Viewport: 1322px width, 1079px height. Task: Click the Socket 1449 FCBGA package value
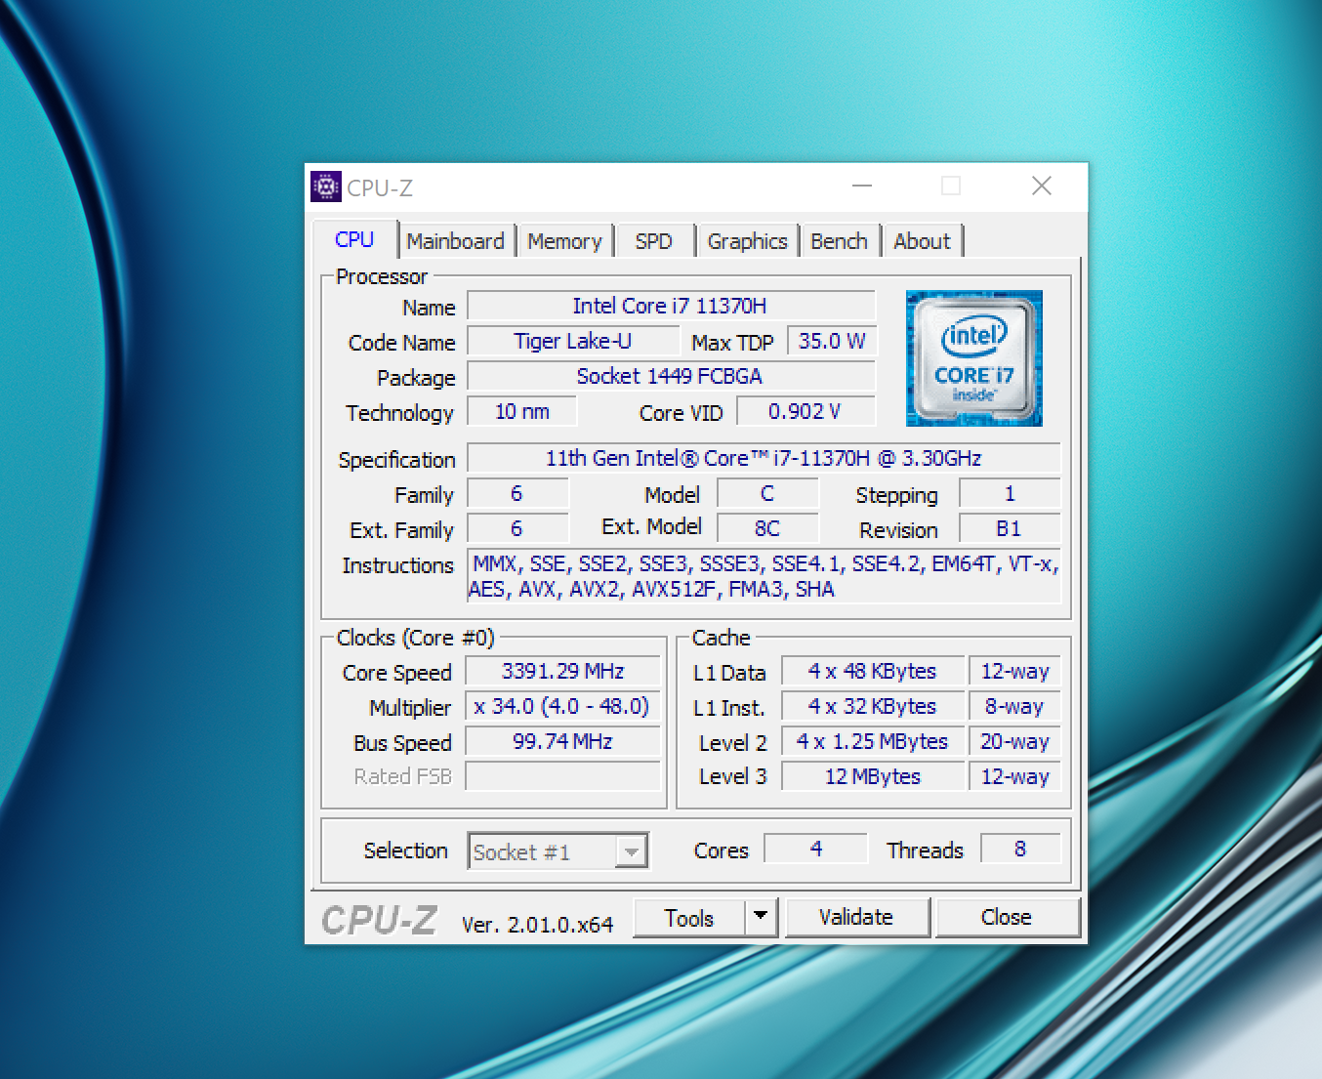(x=671, y=376)
